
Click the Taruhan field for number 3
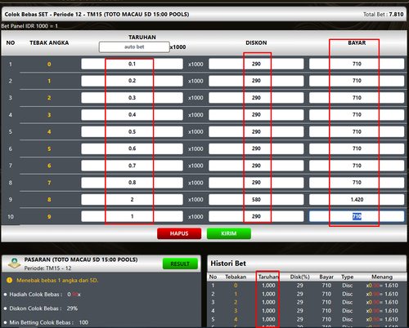click(132, 115)
